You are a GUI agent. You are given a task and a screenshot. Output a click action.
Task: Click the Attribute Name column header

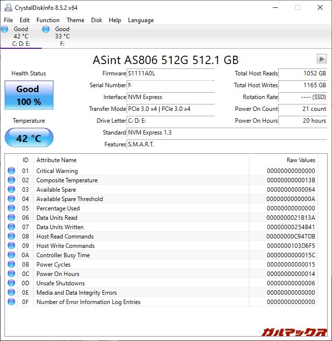pos(57,160)
